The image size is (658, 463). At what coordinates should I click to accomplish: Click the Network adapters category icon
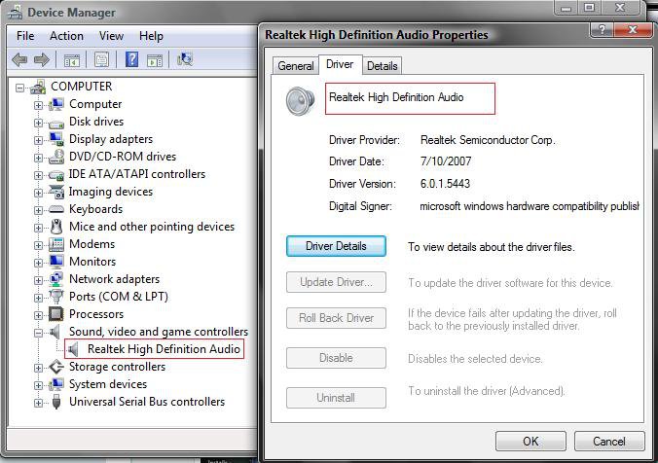coord(56,279)
